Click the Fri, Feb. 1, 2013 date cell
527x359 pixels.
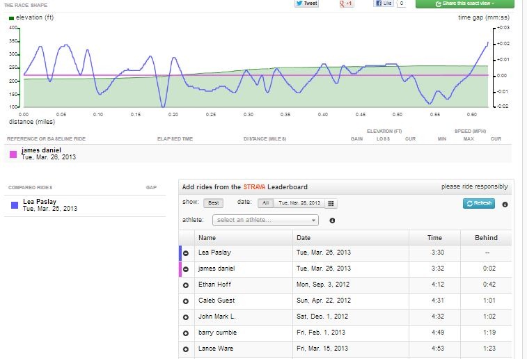(x=321, y=333)
